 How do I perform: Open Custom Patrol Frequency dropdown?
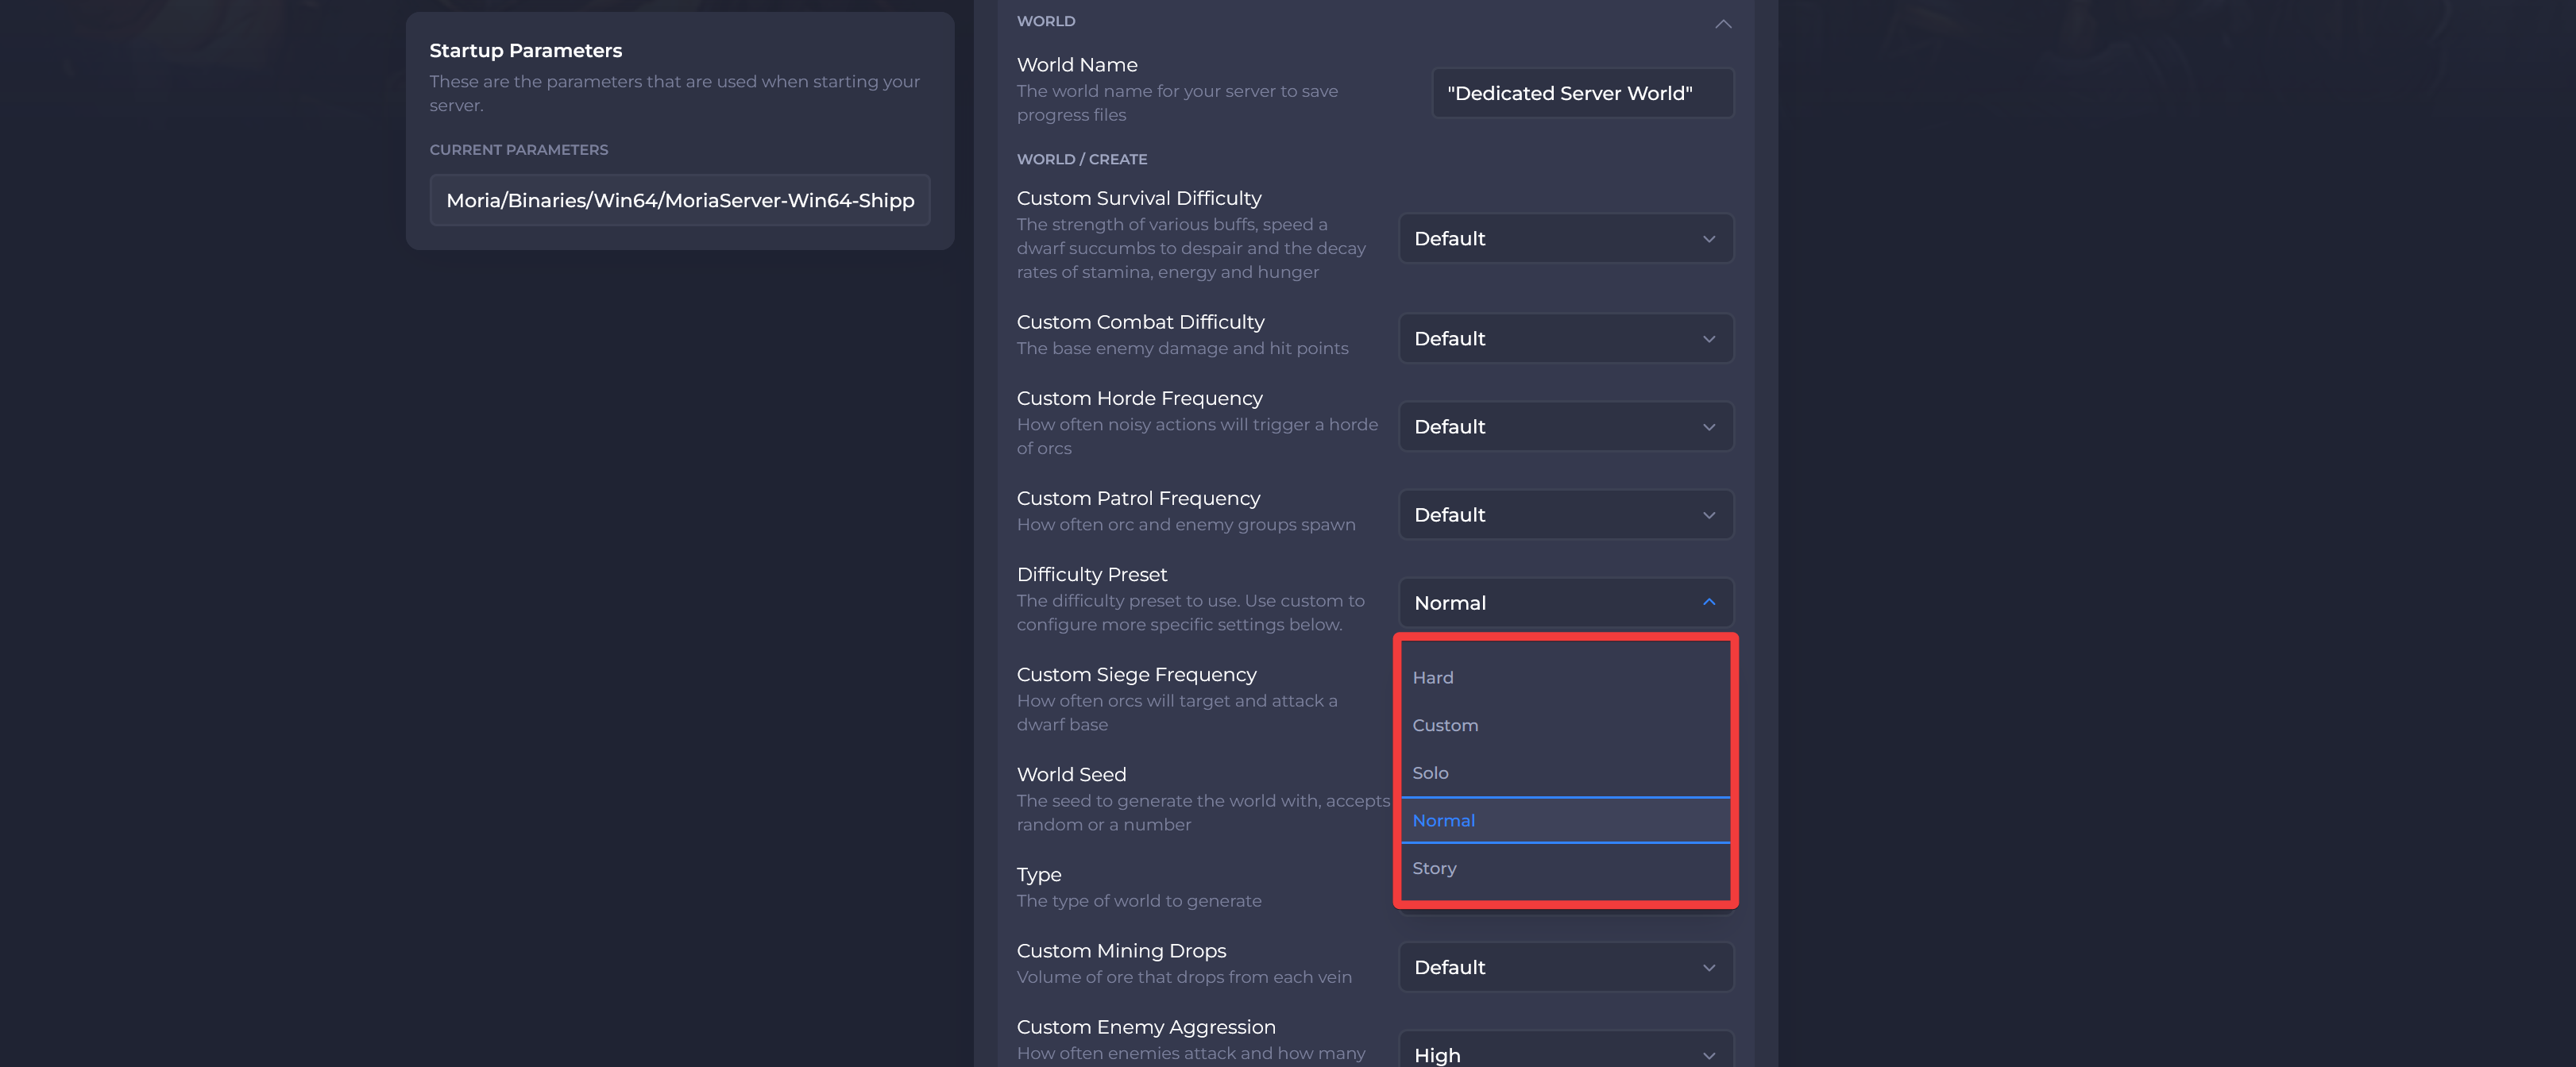pos(1565,514)
